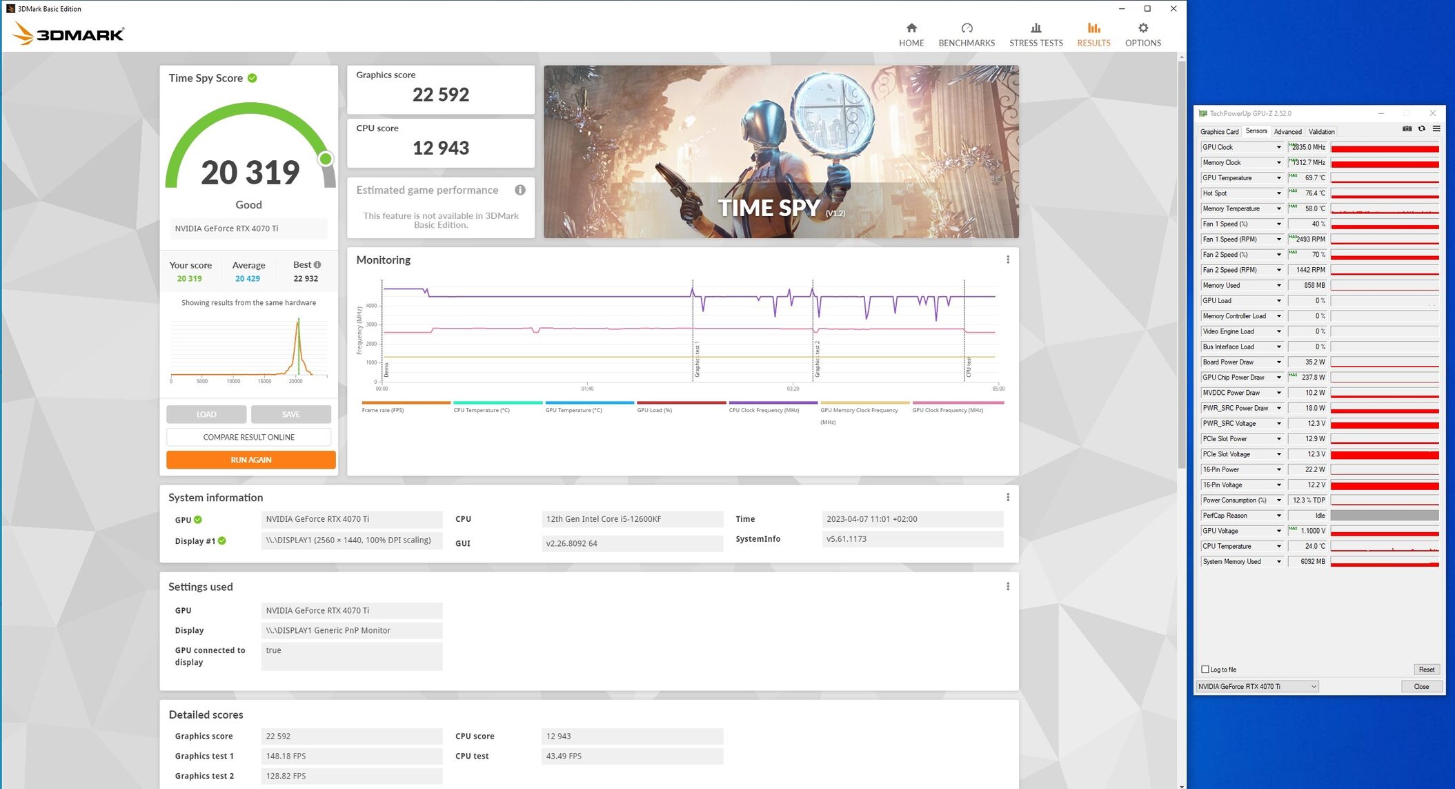Screen dimensions: 1455x789
Task: Click the PerfCap Reason Idle gray bar
Action: click(1384, 516)
